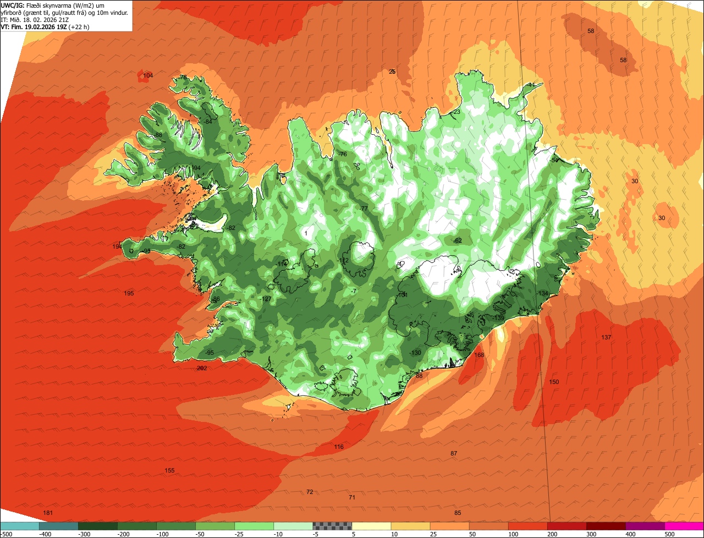Click the map value 150

[554, 382]
